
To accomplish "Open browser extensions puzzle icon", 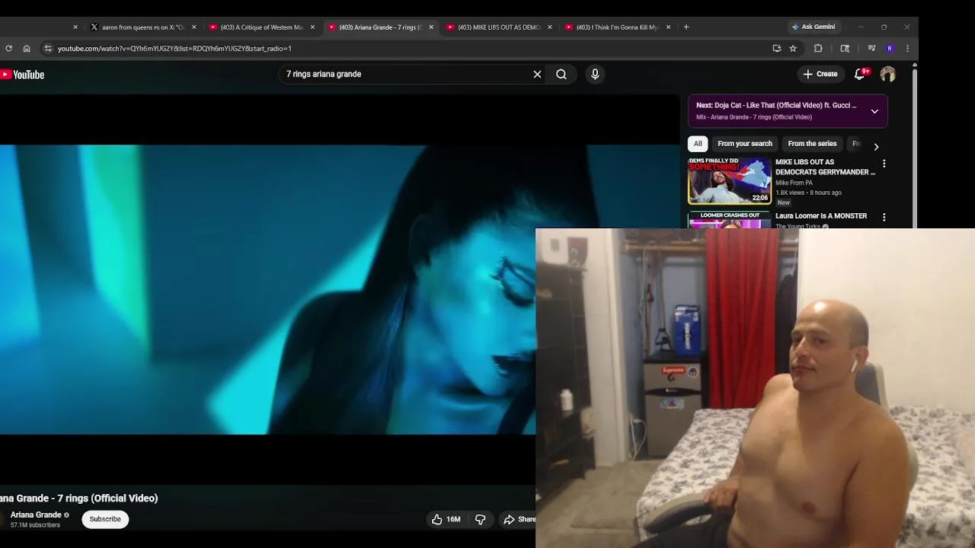I will click(x=818, y=48).
